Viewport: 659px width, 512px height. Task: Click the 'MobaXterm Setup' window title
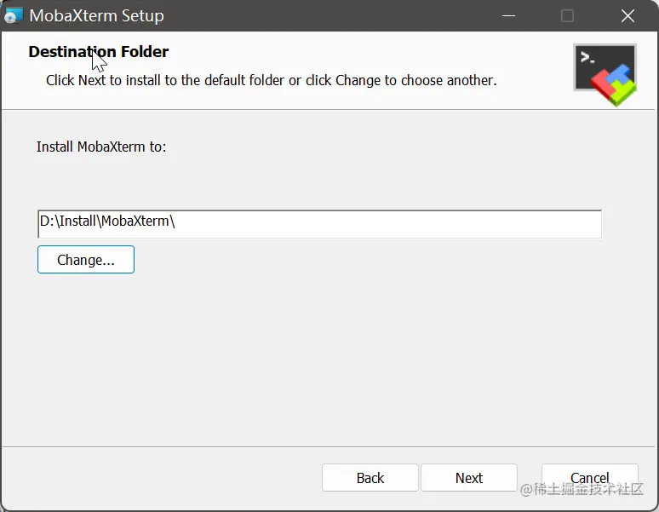[x=97, y=16]
